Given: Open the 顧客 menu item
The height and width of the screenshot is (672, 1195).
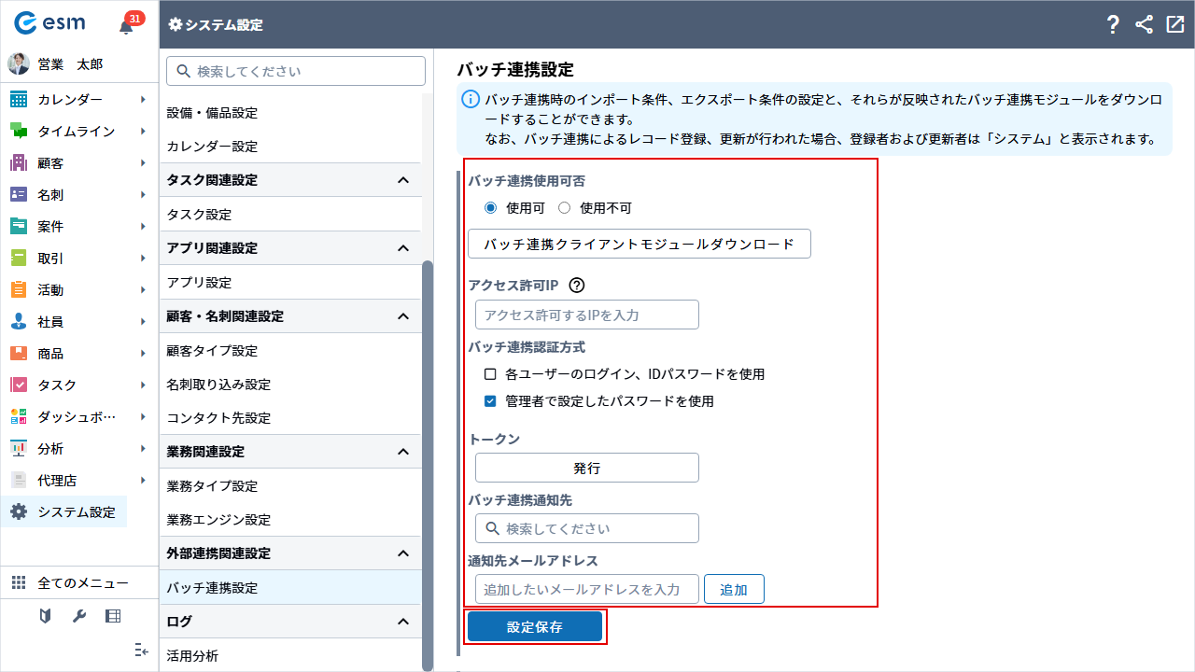Looking at the screenshot, I should [x=51, y=163].
